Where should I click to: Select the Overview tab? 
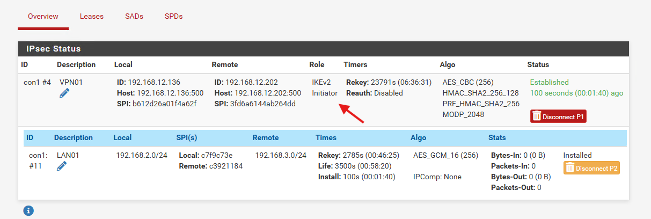pos(43,17)
